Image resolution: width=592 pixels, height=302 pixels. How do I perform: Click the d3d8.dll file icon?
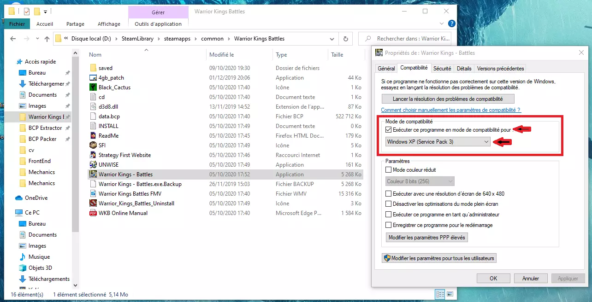(93, 107)
